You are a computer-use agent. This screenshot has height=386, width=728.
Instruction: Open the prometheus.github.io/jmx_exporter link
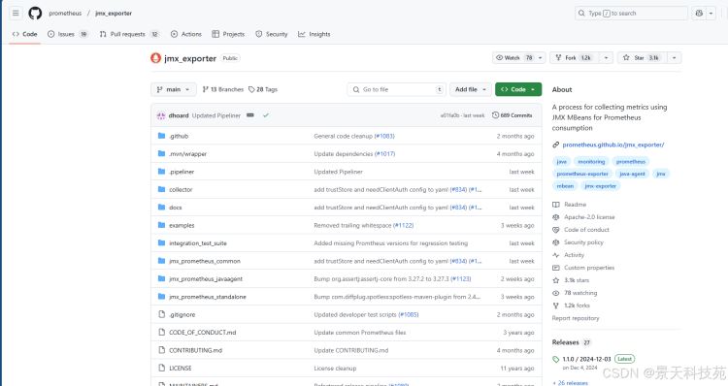(612, 145)
